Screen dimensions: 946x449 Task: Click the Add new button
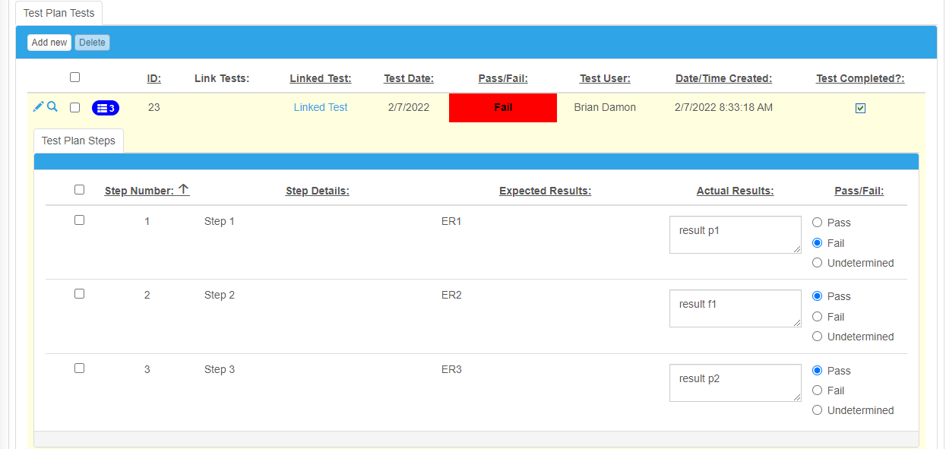[49, 42]
